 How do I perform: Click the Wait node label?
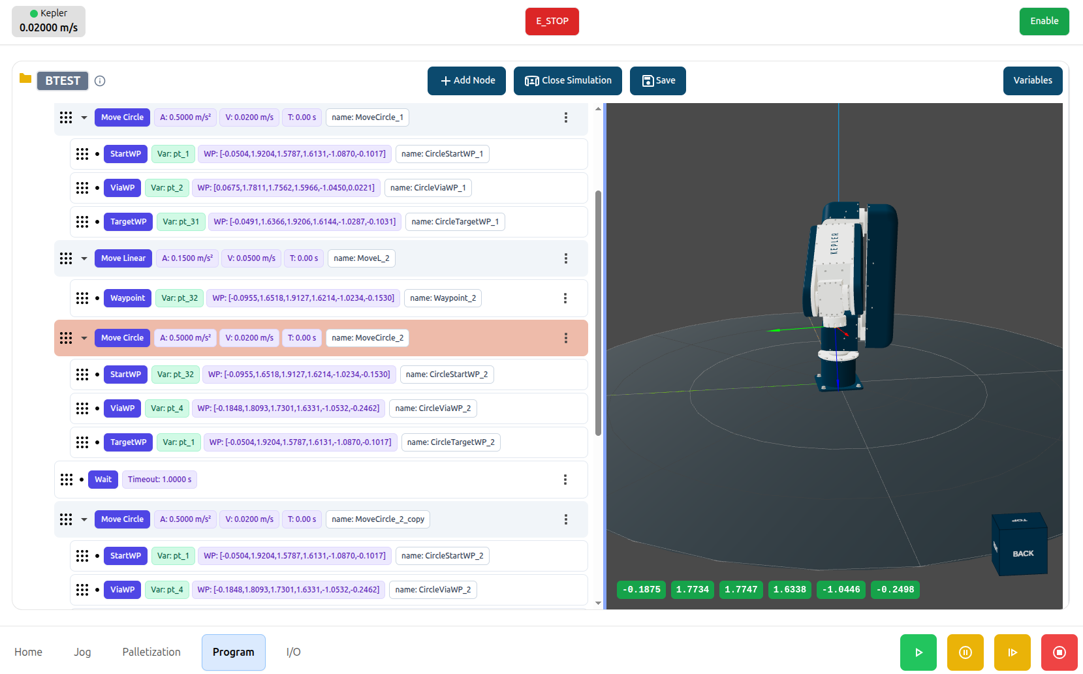point(103,480)
